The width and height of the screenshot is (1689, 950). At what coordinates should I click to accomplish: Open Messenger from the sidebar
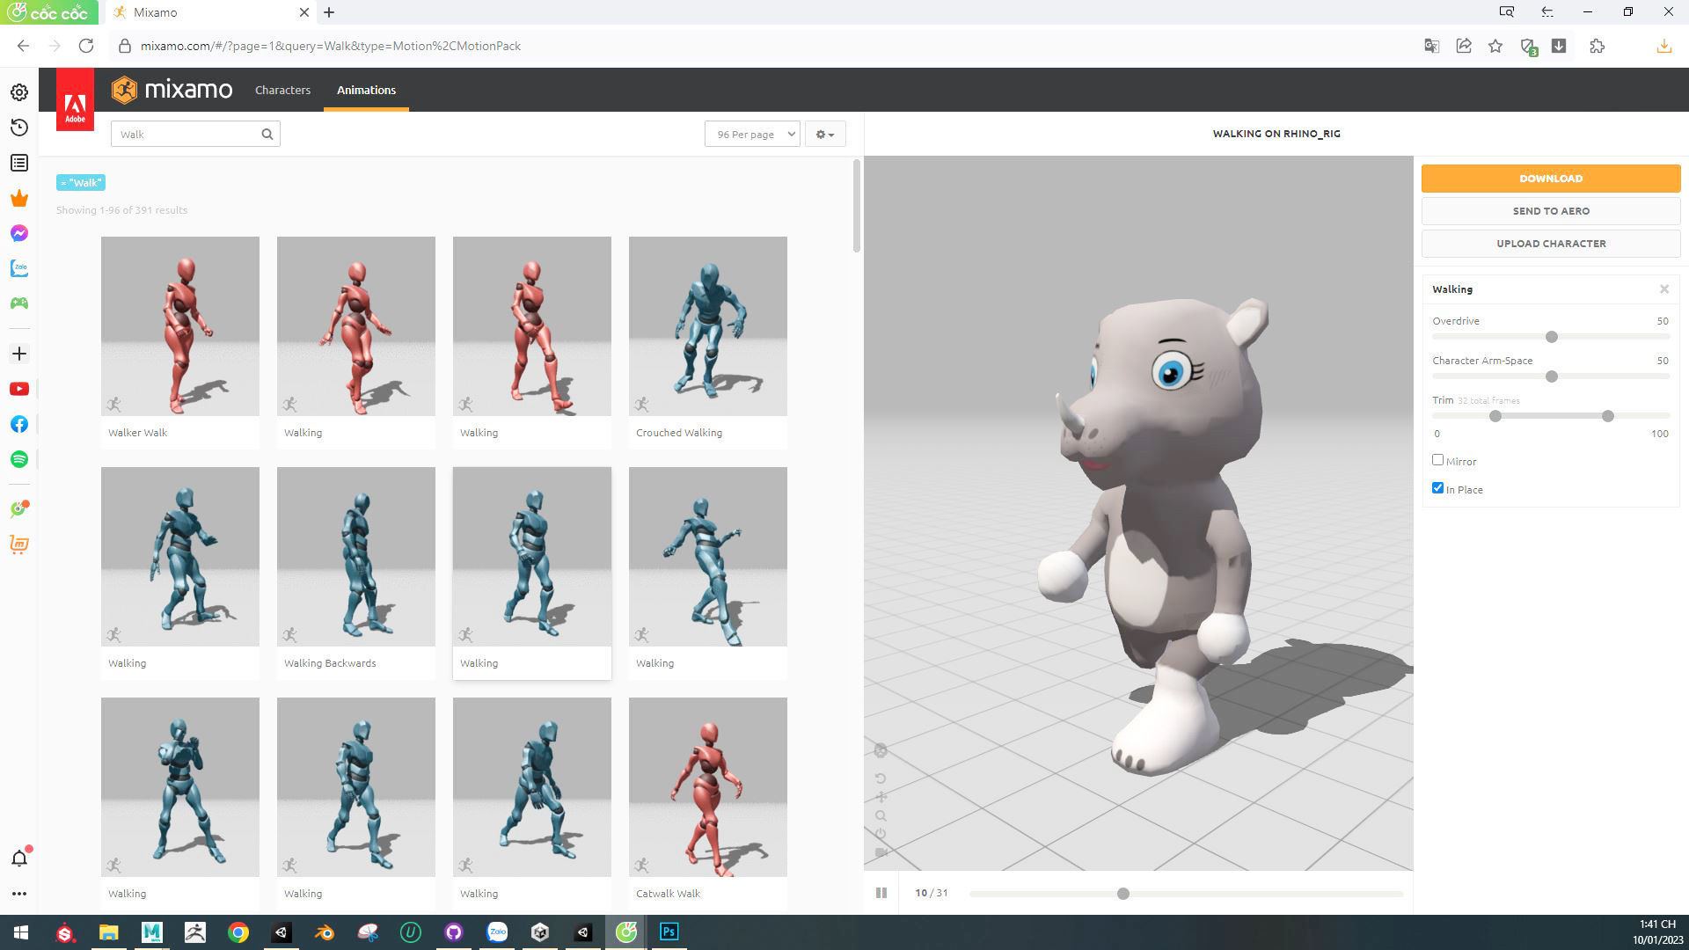(19, 233)
